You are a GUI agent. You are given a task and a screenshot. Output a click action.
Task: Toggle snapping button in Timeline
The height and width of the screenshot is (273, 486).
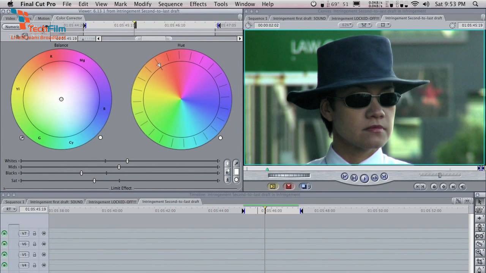467,201
